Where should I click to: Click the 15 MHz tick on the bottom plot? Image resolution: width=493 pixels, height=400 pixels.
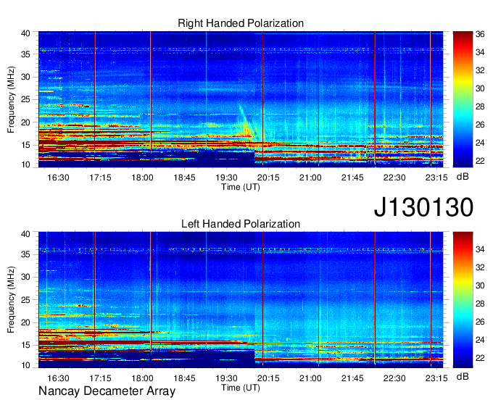25,346
